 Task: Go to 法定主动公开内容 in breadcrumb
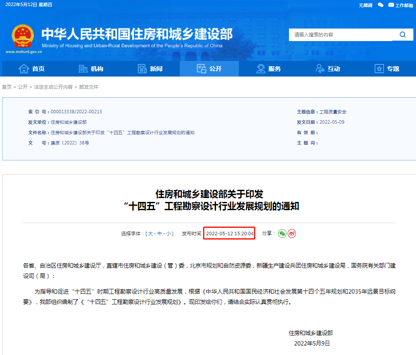tap(53, 87)
